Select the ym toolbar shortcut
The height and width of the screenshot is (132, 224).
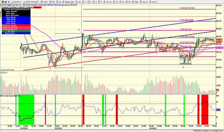78,2
